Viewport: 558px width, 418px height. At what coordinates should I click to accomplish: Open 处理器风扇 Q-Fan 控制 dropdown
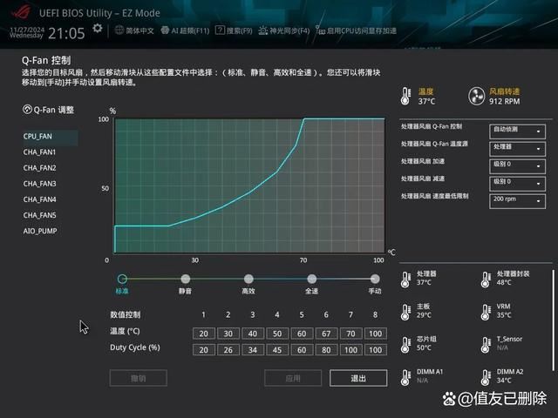click(517, 131)
